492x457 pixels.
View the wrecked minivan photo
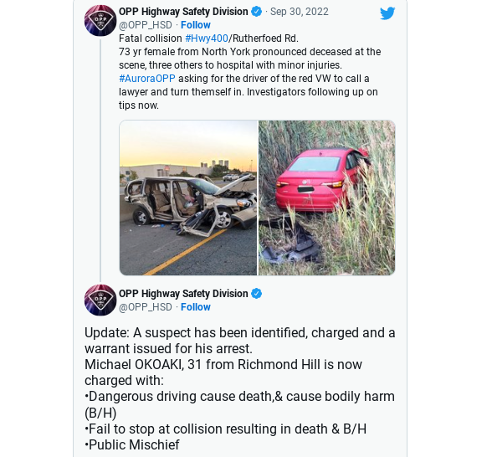point(188,198)
